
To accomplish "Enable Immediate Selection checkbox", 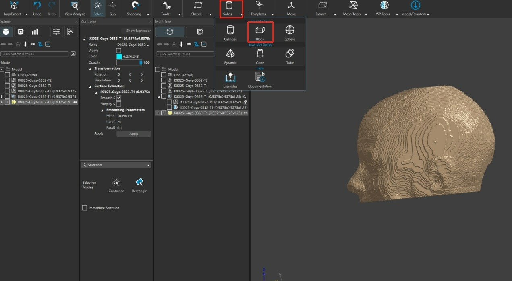I will [85, 208].
